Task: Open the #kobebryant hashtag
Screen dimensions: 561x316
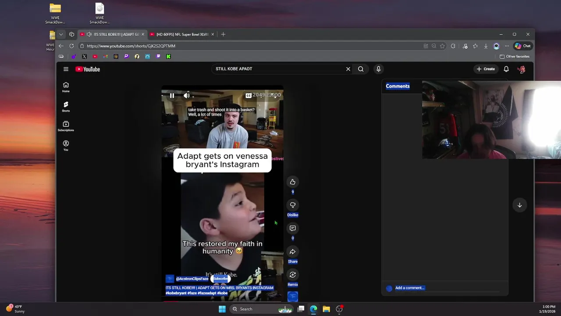Action: coord(176,293)
